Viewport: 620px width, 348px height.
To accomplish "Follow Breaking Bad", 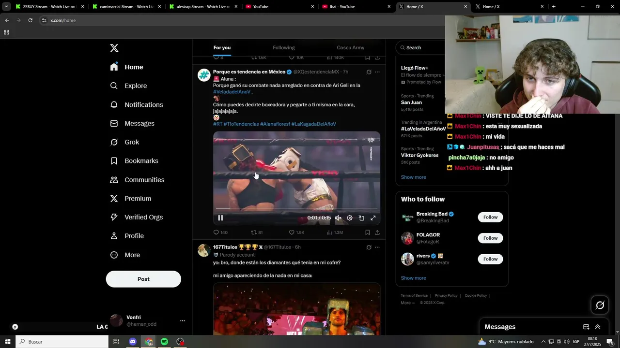I will (x=490, y=217).
